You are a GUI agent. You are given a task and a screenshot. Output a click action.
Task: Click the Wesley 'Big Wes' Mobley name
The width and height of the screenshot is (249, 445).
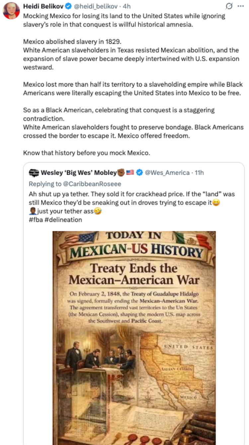pos(79,172)
